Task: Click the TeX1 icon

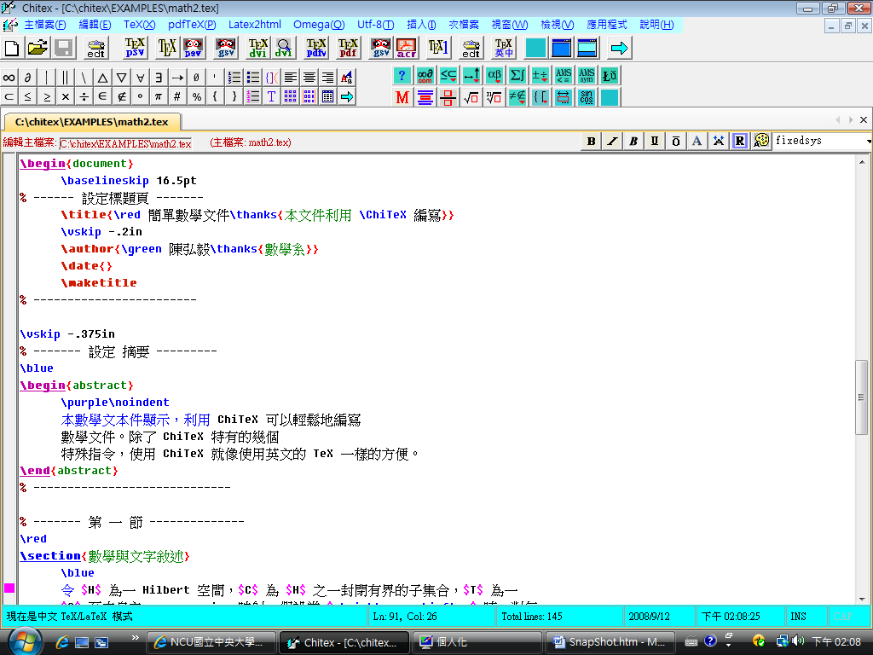Action: tap(438, 48)
